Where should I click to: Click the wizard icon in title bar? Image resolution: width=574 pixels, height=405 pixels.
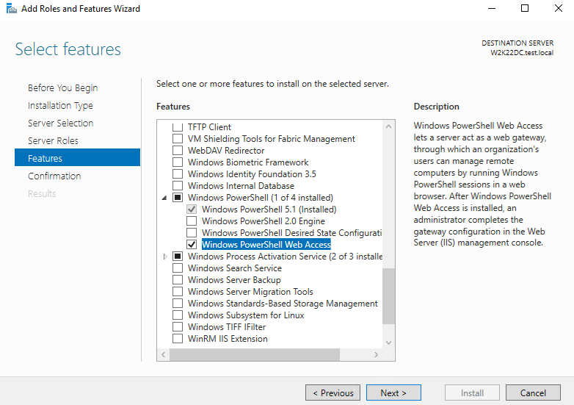click(11, 8)
